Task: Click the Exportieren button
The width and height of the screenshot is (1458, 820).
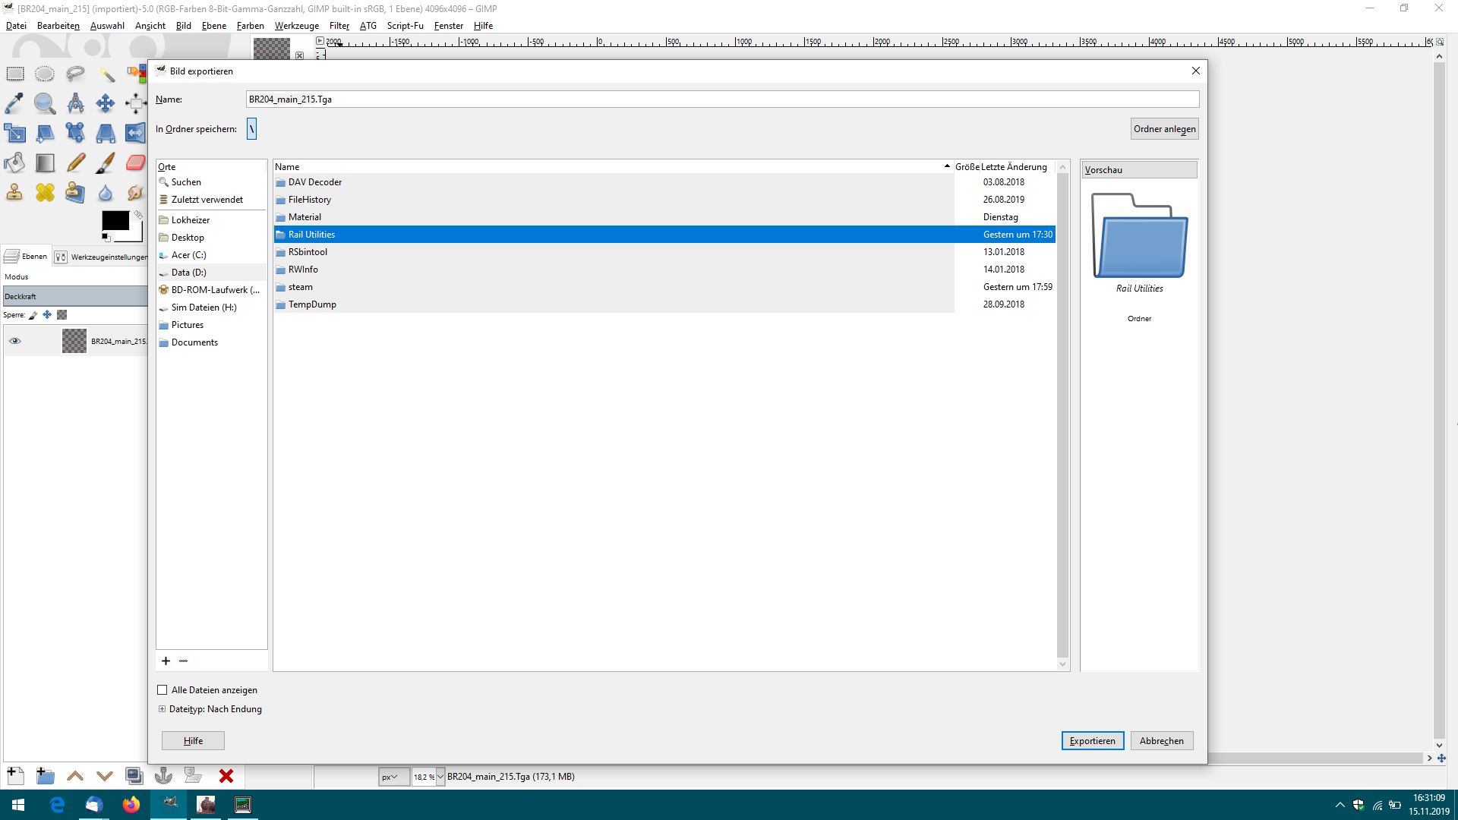Action: pos(1092,741)
